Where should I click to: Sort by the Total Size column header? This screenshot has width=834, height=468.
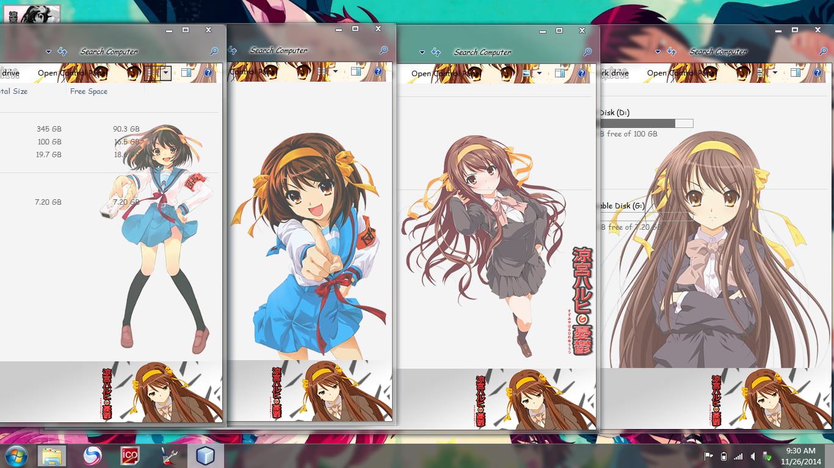(x=13, y=91)
